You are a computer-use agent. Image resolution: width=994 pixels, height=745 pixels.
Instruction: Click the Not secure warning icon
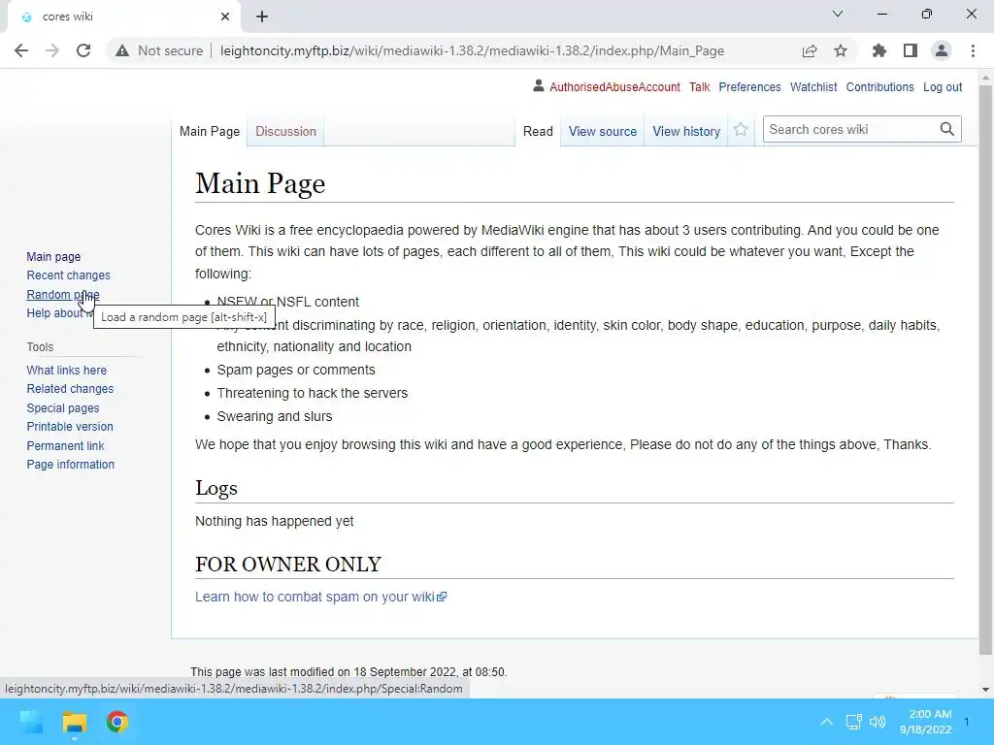[122, 50]
